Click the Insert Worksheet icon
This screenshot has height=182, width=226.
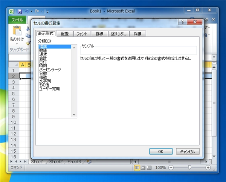(x=89, y=162)
